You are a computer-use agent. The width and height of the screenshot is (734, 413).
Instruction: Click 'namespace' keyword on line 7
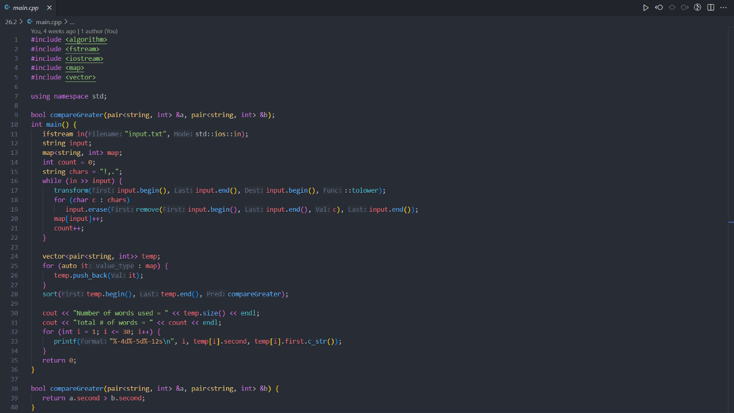(x=71, y=96)
